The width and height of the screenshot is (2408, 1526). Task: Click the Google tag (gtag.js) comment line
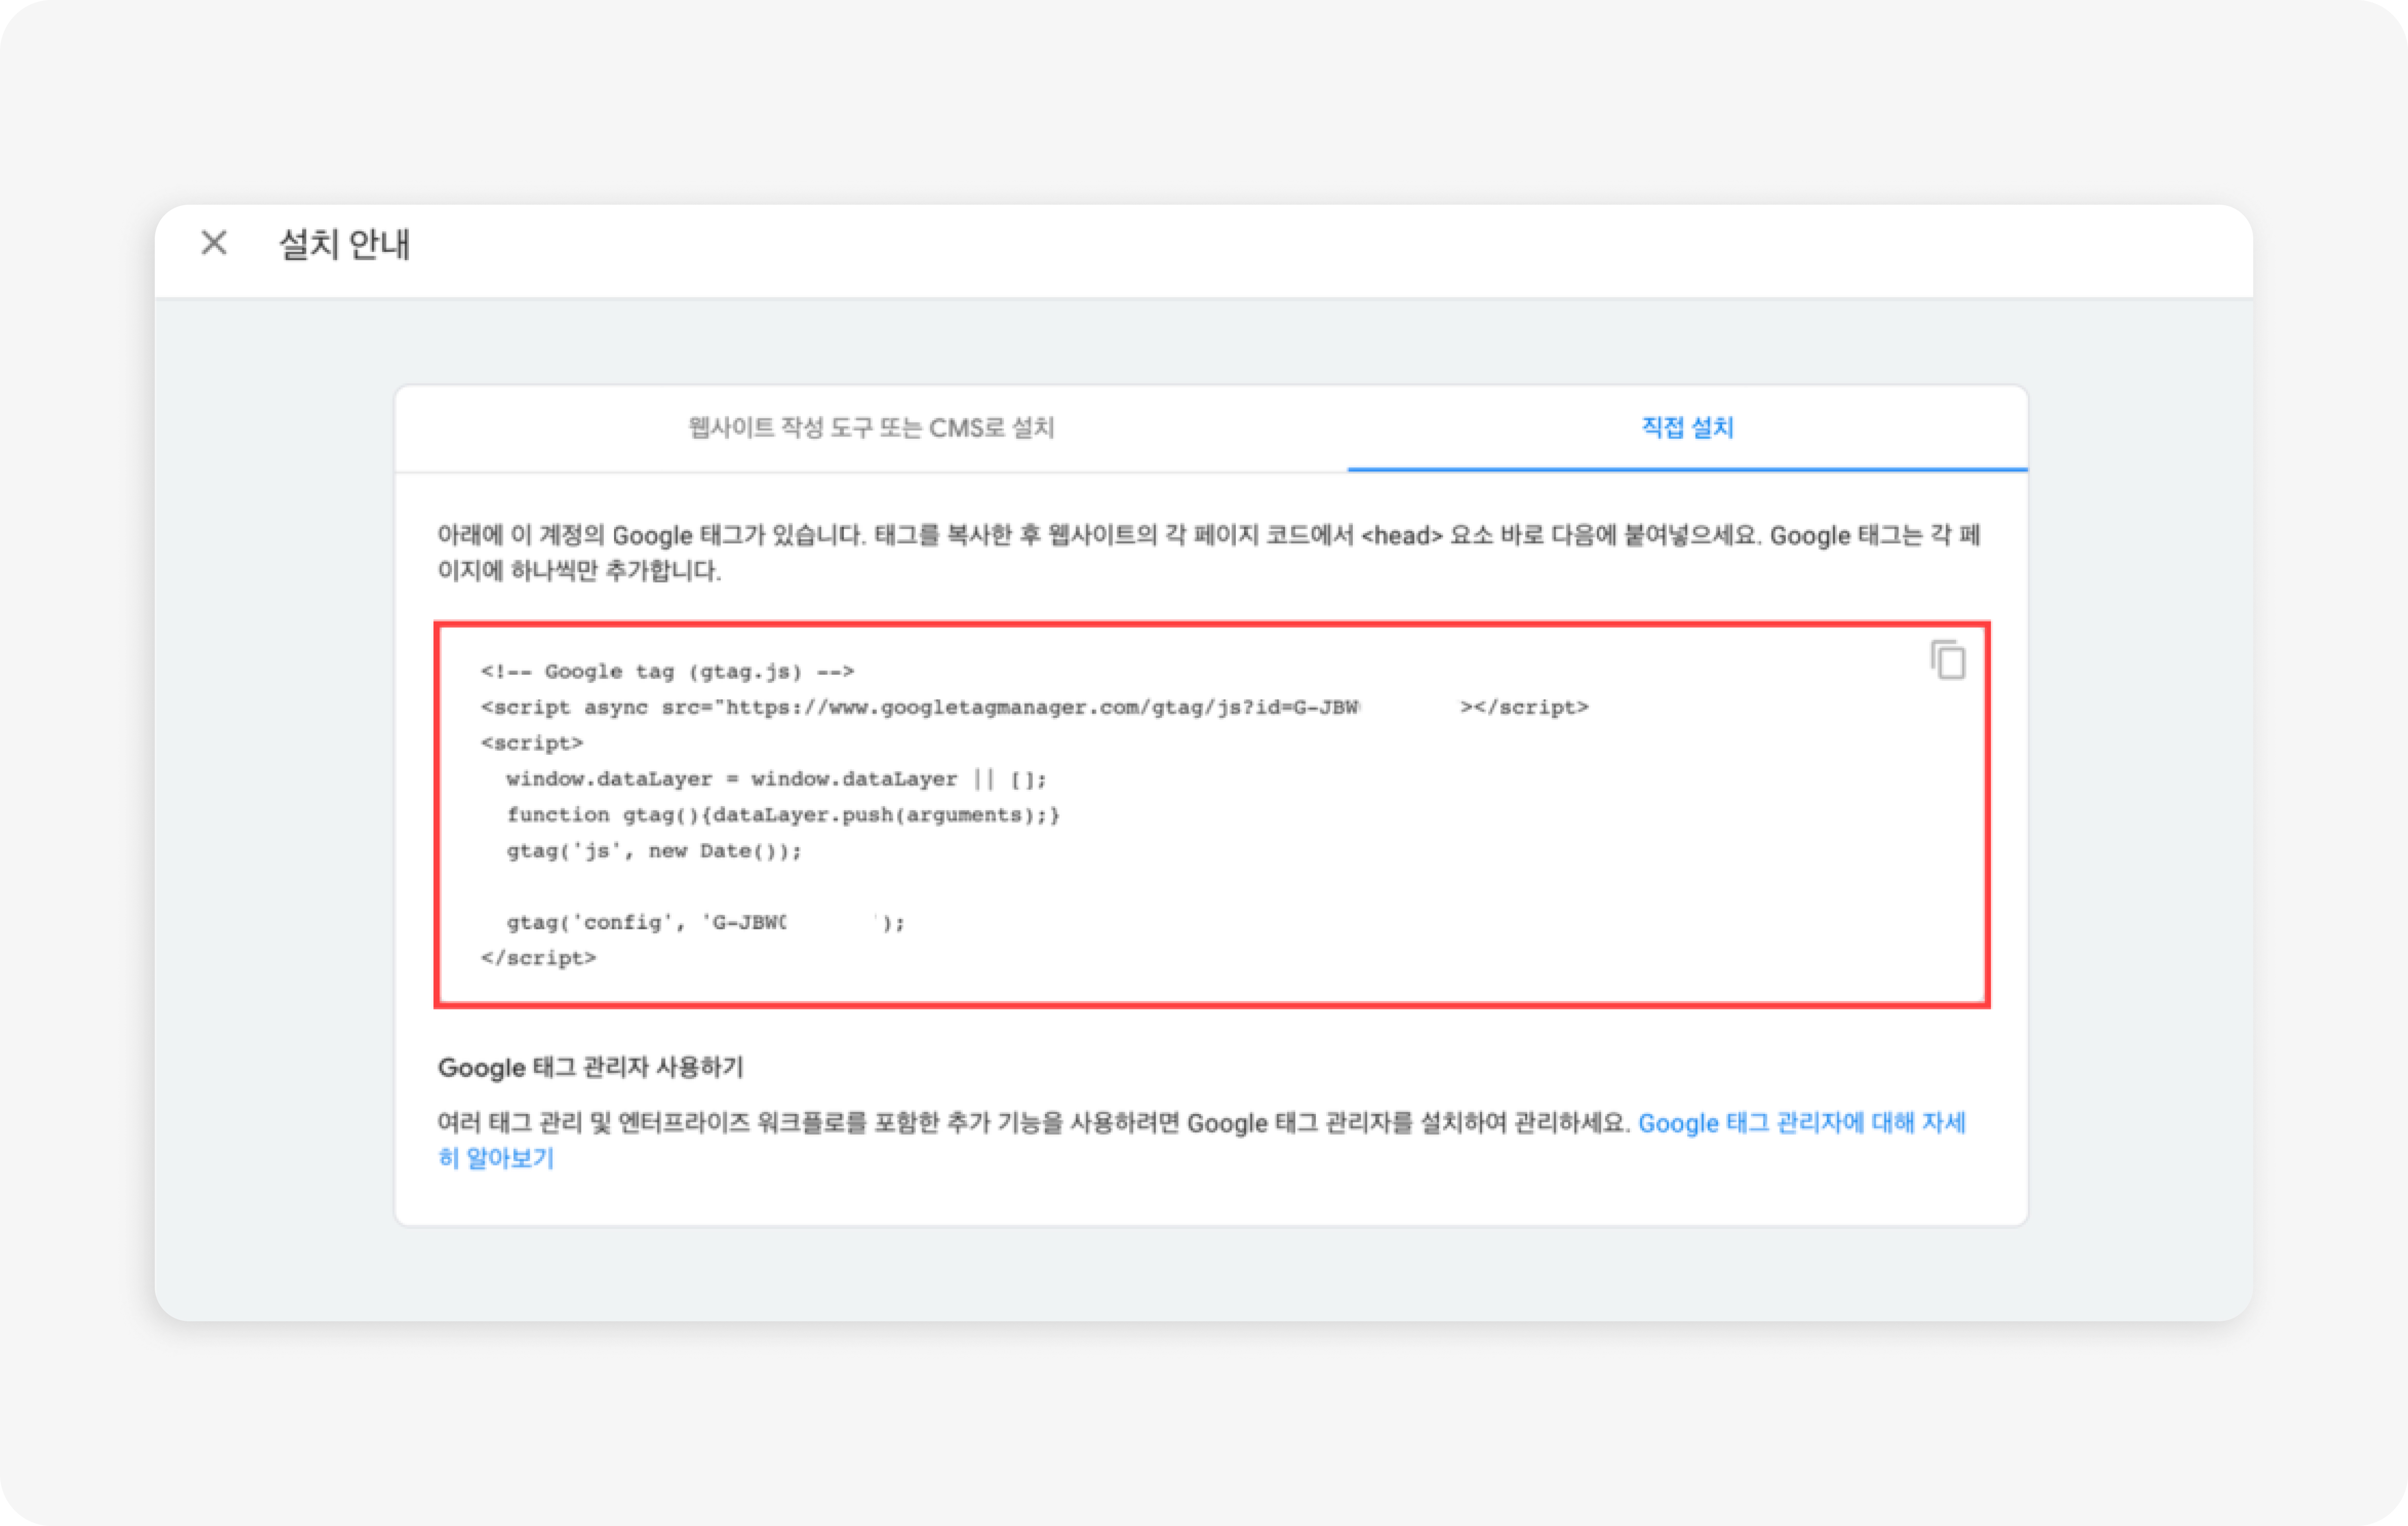point(667,672)
